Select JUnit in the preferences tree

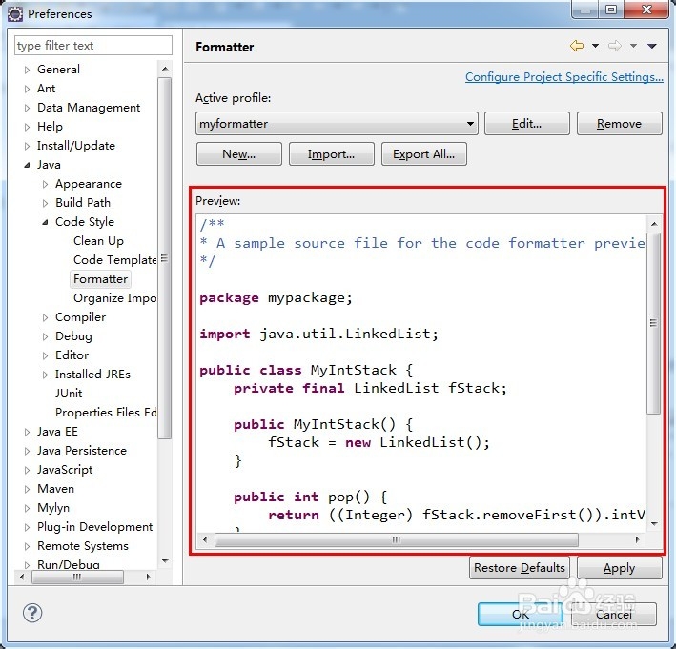click(69, 393)
